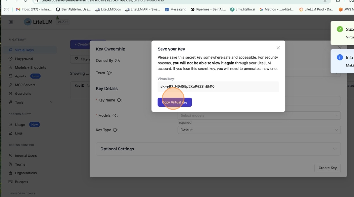Open Pipelines - BerriAI bookmark

coord(208,9)
